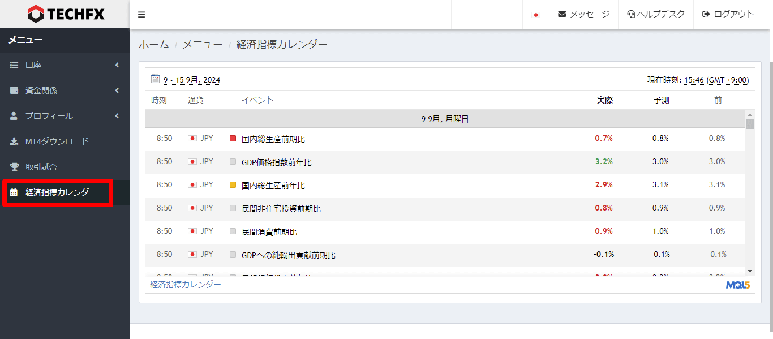Select 経済指標カレンダー in the sidebar
Viewport: 773px width, 339px height.
[61, 192]
